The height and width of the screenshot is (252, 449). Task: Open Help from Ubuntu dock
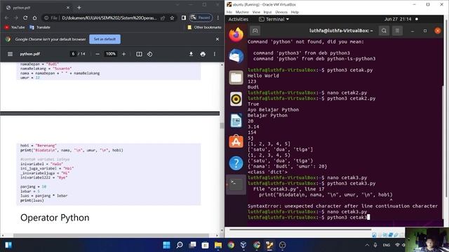click(236, 163)
